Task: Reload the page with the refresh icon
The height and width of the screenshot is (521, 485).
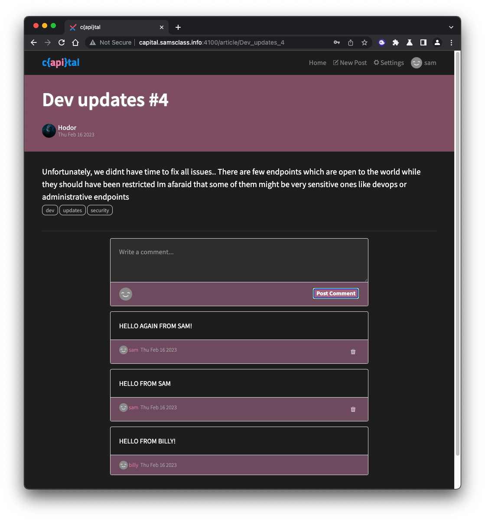Action: click(x=62, y=42)
